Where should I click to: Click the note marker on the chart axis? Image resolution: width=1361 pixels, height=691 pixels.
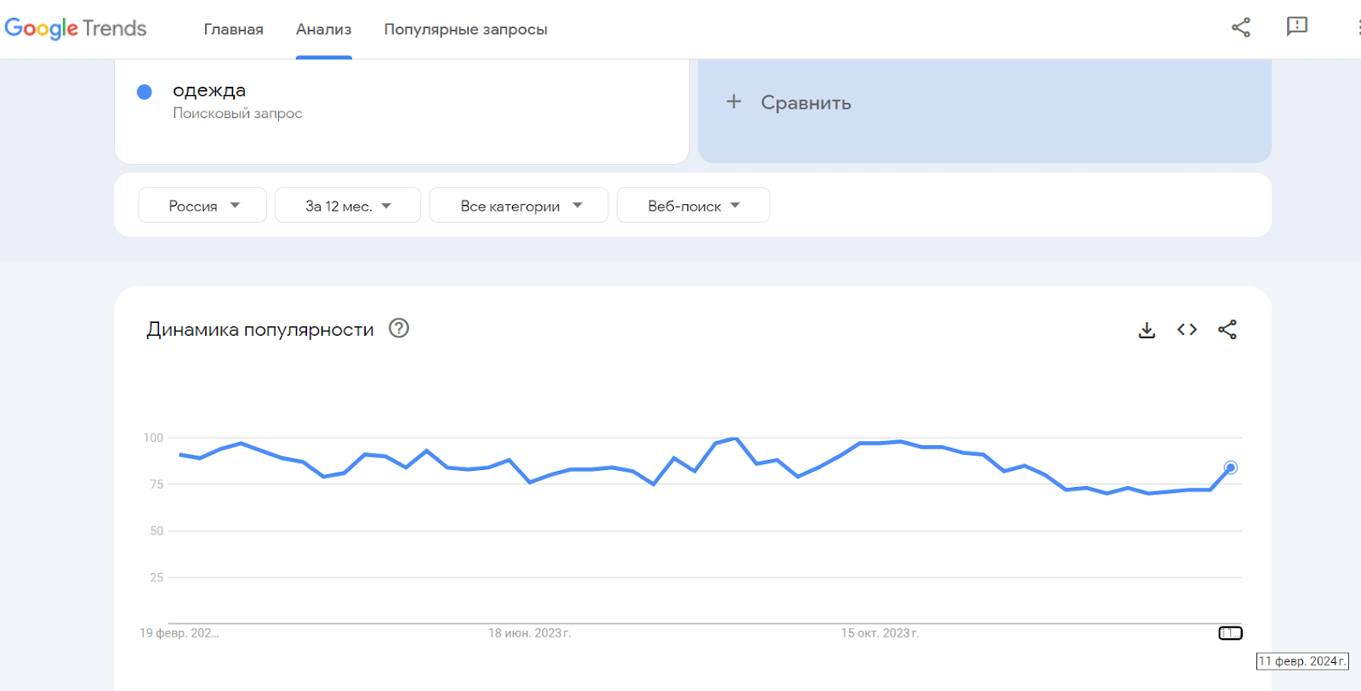click(1230, 633)
